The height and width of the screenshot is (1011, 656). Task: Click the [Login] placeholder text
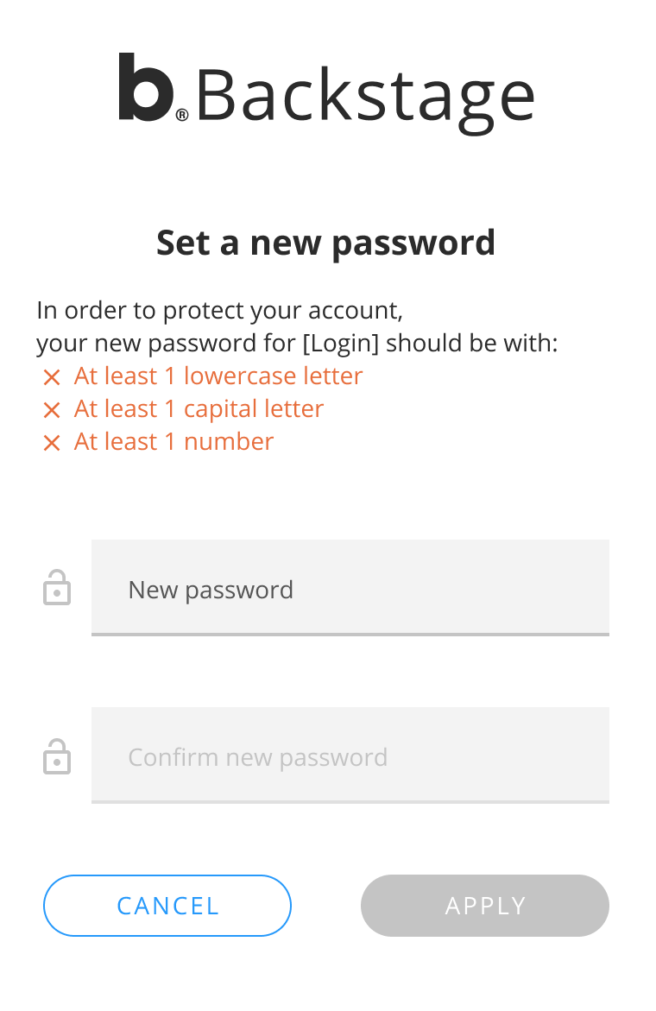pyautogui.click(x=341, y=344)
